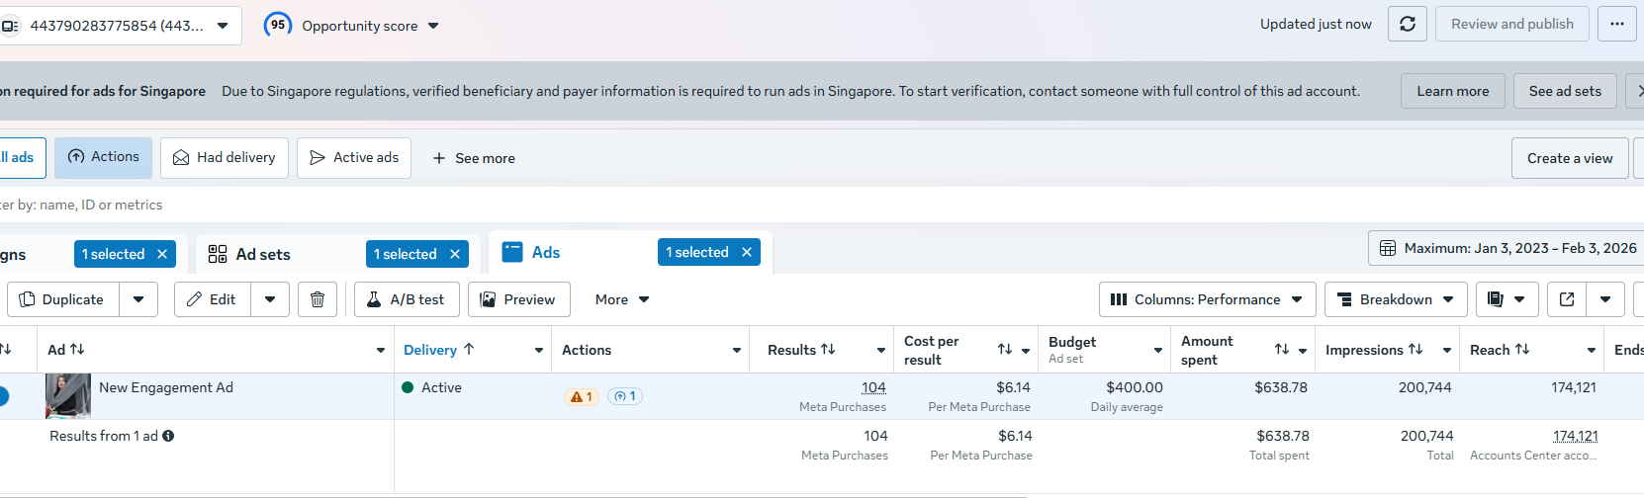1644x498 pixels.
Task: Expand the Opportunity score dropdown
Action: point(433,26)
